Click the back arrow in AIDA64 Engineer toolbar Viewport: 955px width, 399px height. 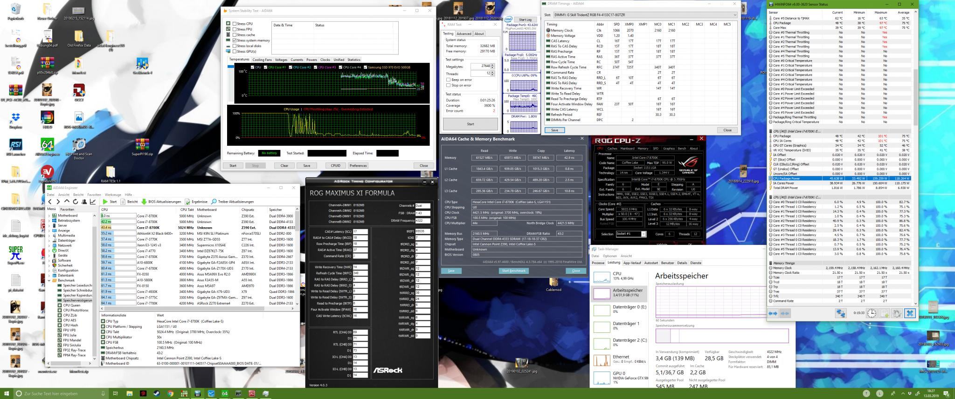tap(50, 202)
